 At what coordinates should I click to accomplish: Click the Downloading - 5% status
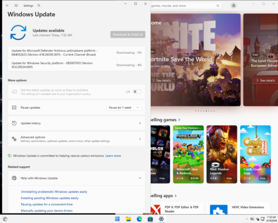[129, 53]
